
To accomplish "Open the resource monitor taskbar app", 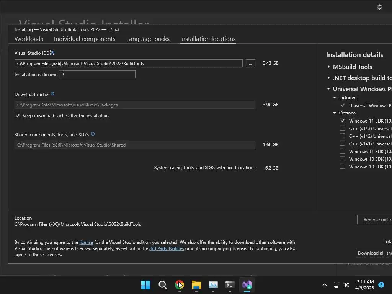I will coord(213,285).
